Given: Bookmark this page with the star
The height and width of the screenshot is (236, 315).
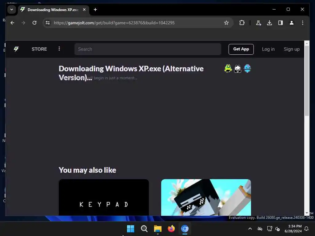Looking at the screenshot, I should [x=226, y=23].
